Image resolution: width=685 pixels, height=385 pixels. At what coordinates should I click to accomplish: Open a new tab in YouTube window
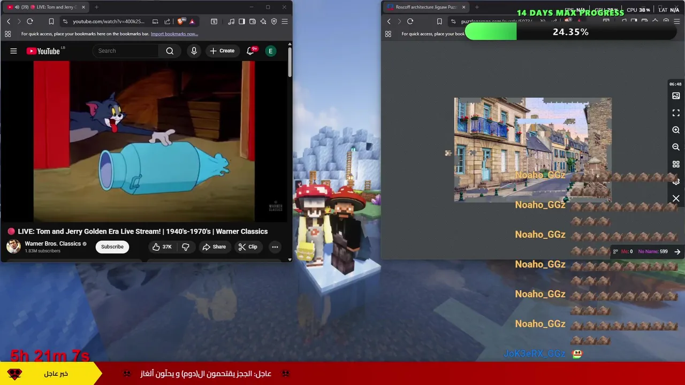click(x=96, y=7)
